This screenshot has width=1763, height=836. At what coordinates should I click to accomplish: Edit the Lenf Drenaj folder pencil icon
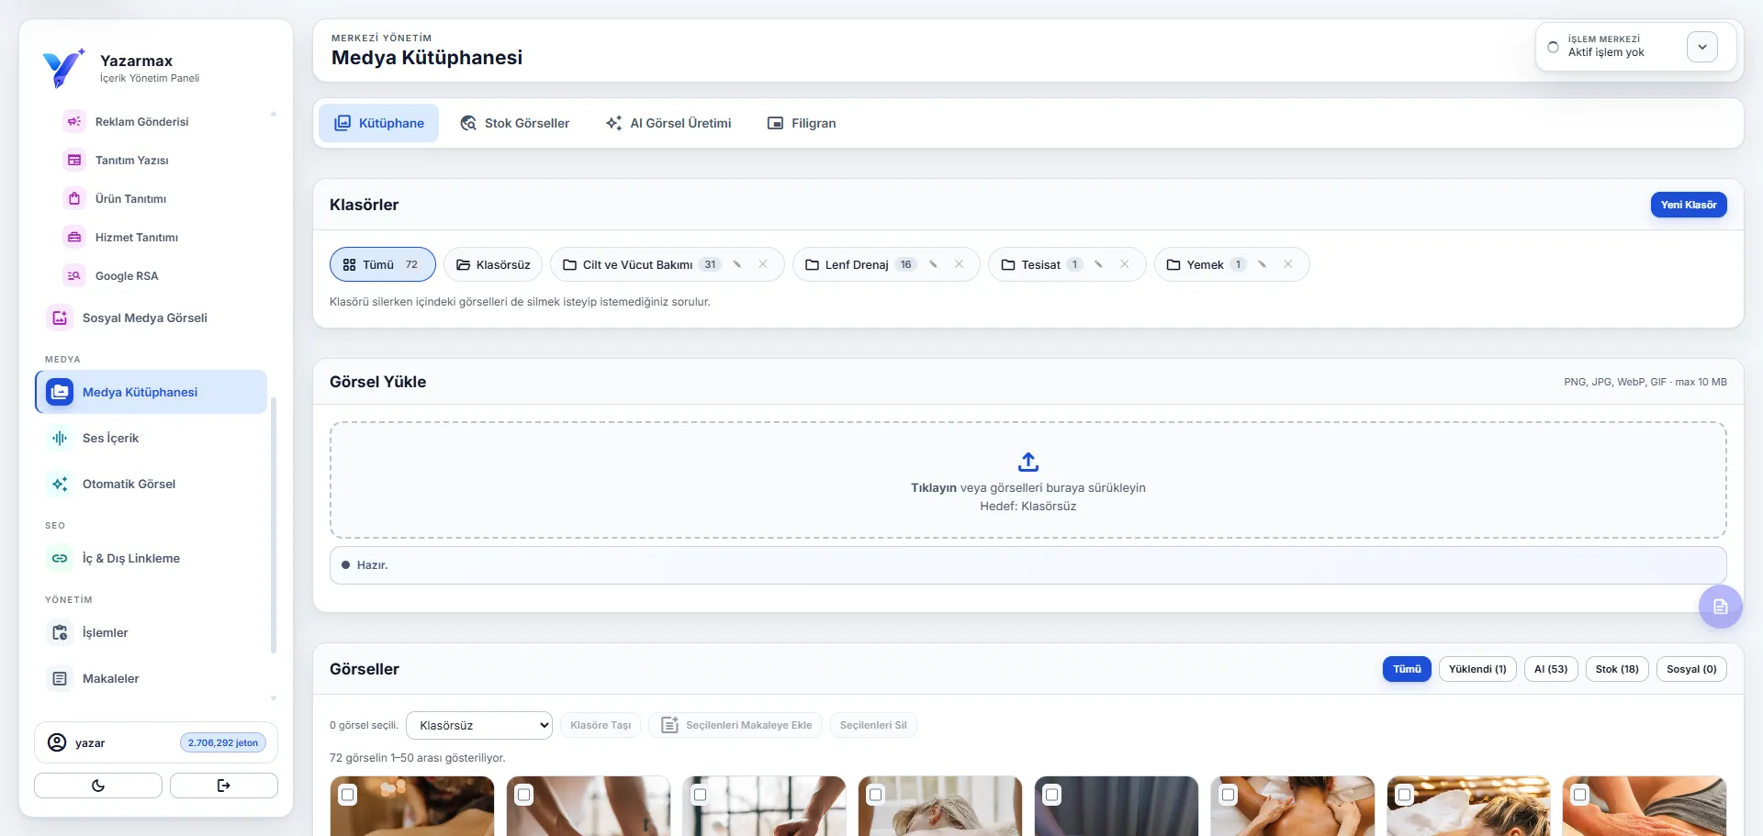point(933,264)
